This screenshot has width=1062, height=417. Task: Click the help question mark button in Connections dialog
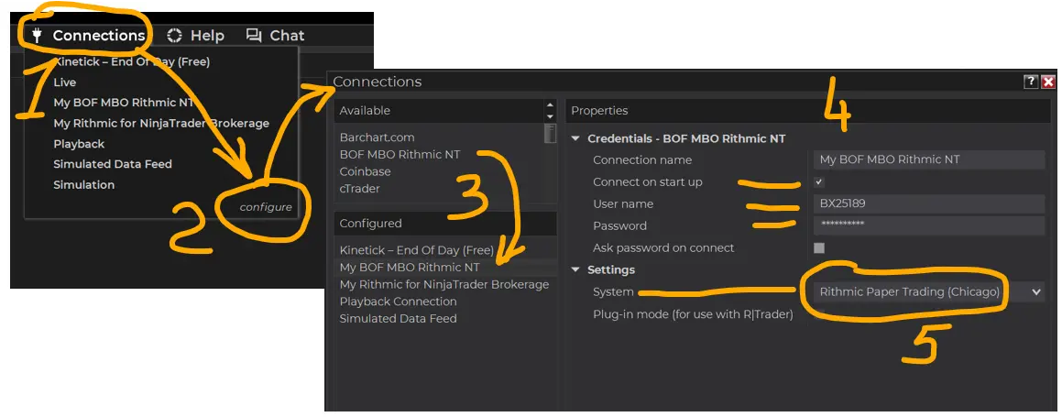click(x=1031, y=82)
